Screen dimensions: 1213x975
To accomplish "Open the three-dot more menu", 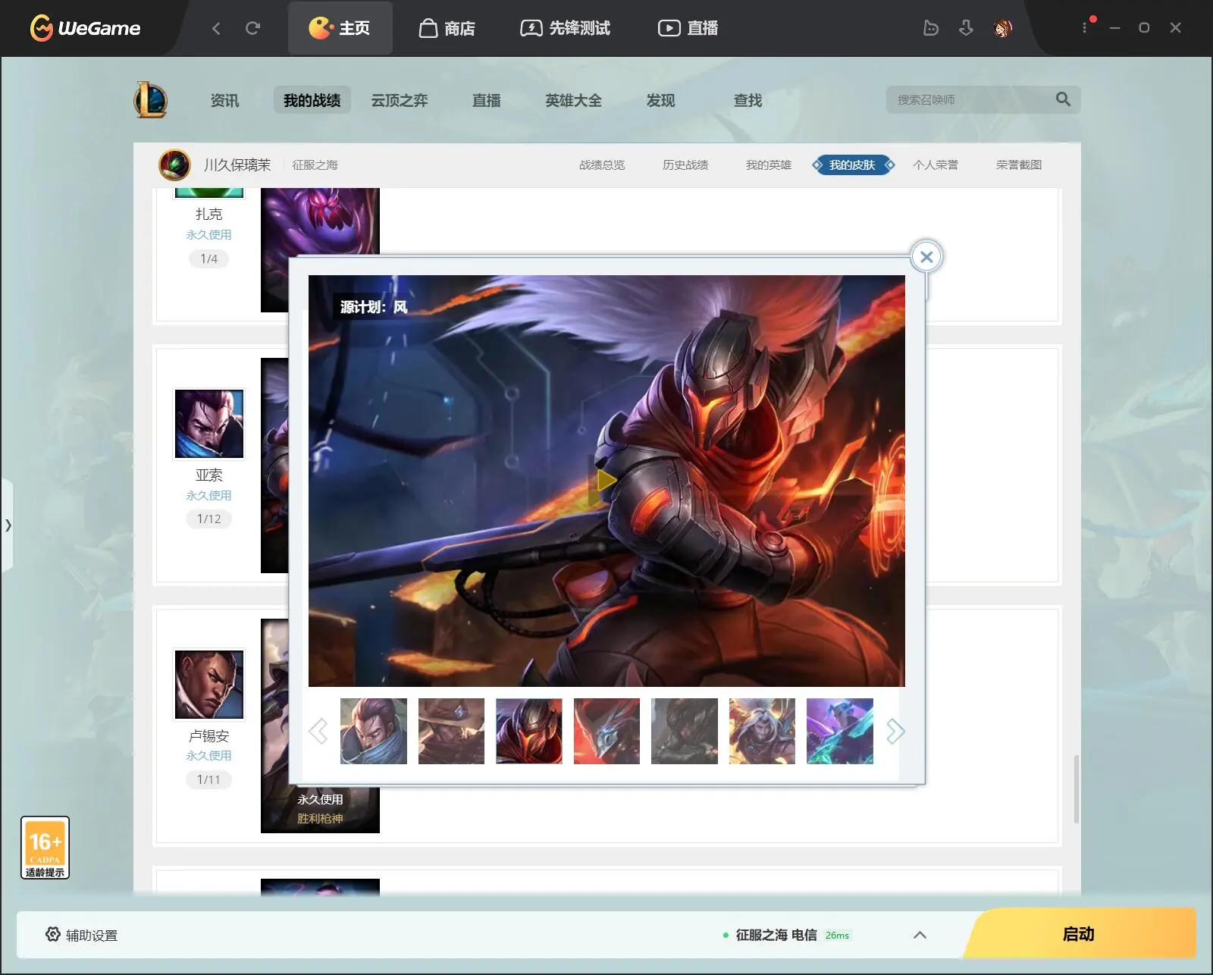I will 1084,27.
